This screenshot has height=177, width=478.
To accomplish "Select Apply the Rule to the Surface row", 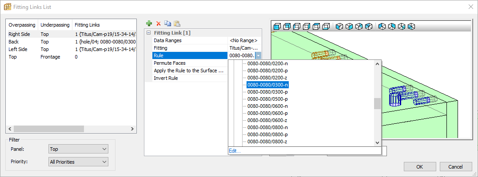I will [190, 71].
